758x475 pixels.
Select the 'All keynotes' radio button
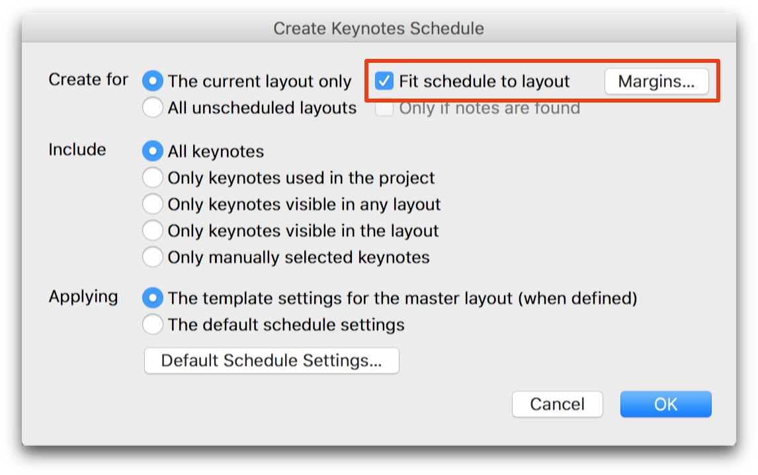click(x=153, y=151)
